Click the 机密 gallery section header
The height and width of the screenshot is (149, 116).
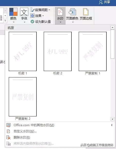pyautogui.click(x=58, y=28)
